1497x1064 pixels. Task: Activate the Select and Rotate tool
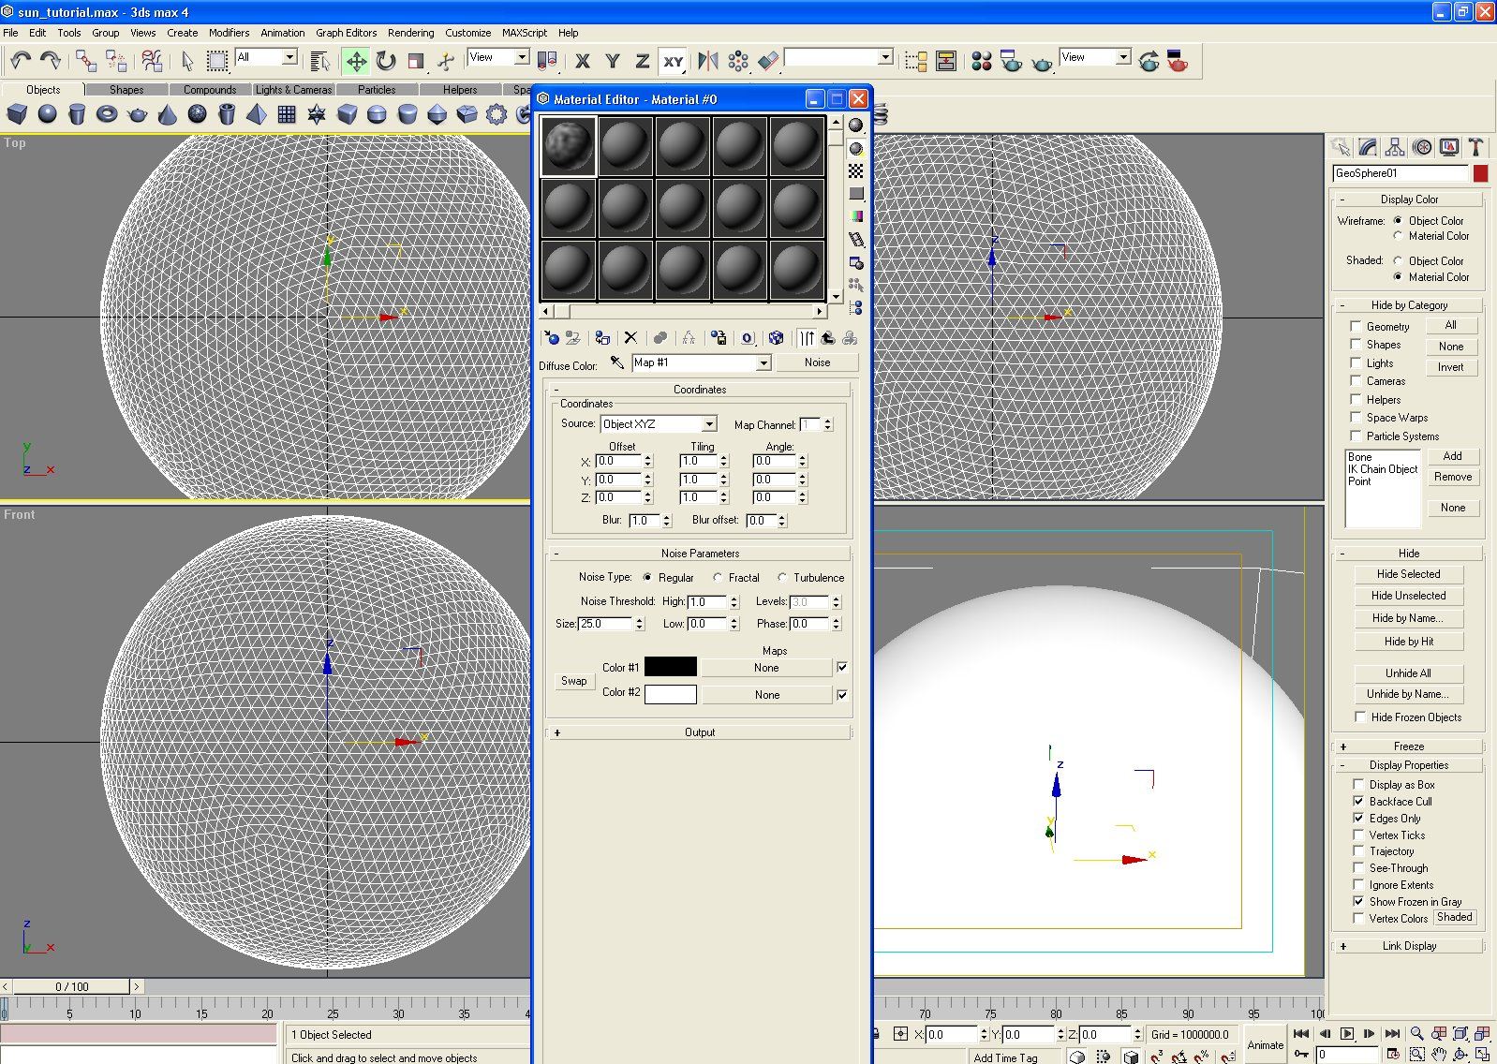(386, 61)
